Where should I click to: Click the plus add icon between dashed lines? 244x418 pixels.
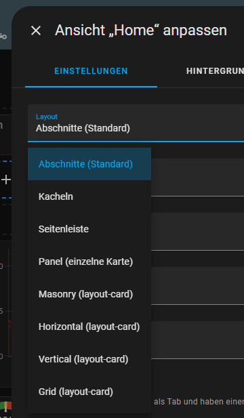[6, 180]
